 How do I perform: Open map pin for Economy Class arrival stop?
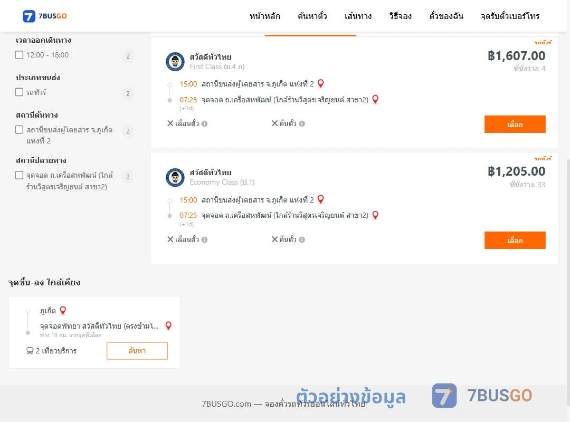pos(376,215)
